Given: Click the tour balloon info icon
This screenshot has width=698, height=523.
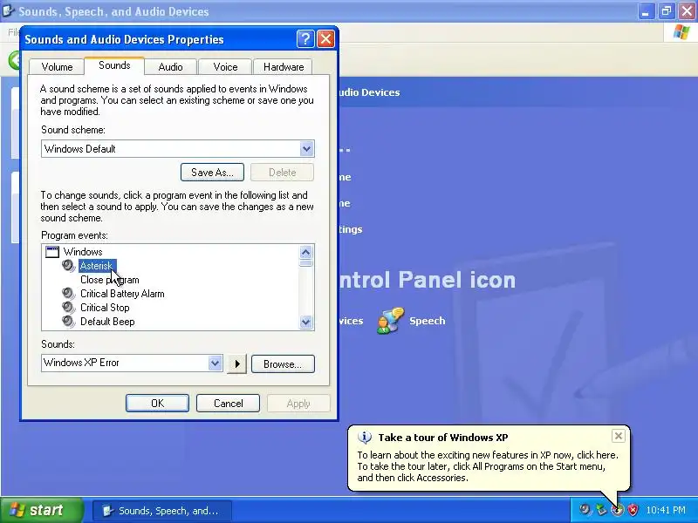Looking at the screenshot, I should click(x=365, y=438).
